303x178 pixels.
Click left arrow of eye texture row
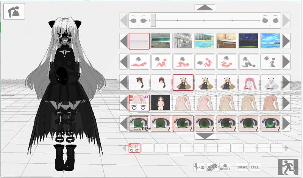(124, 123)
